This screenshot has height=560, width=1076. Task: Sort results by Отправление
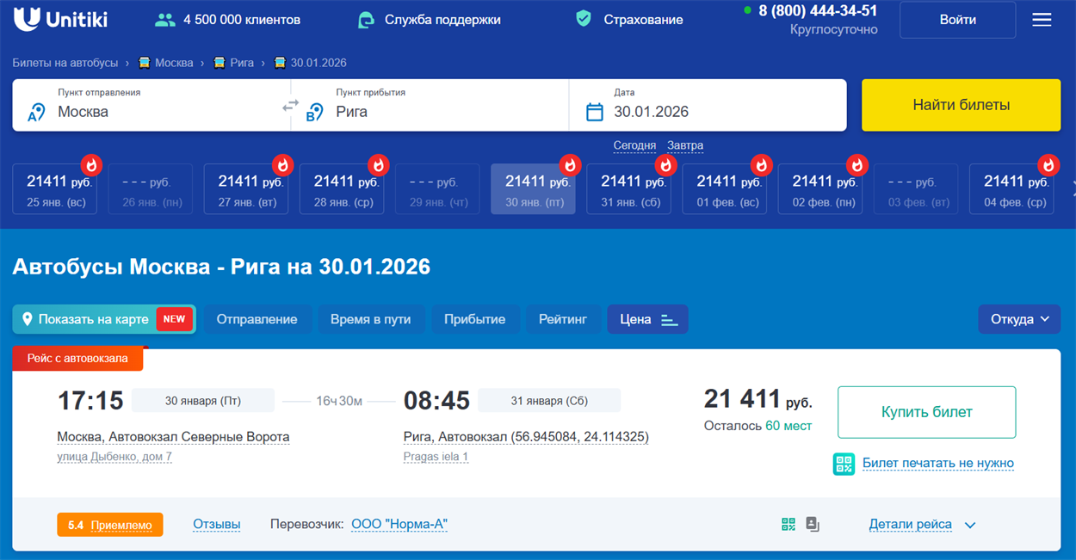(x=257, y=319)
